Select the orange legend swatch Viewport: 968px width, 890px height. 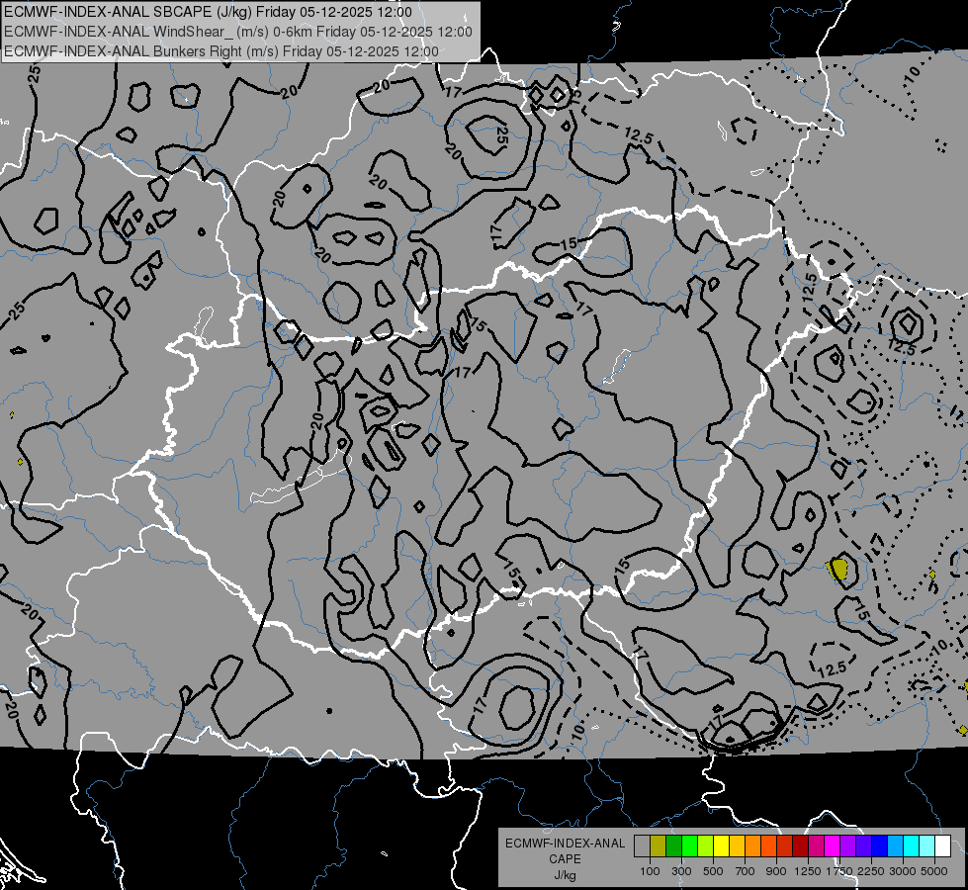point(753,846)
